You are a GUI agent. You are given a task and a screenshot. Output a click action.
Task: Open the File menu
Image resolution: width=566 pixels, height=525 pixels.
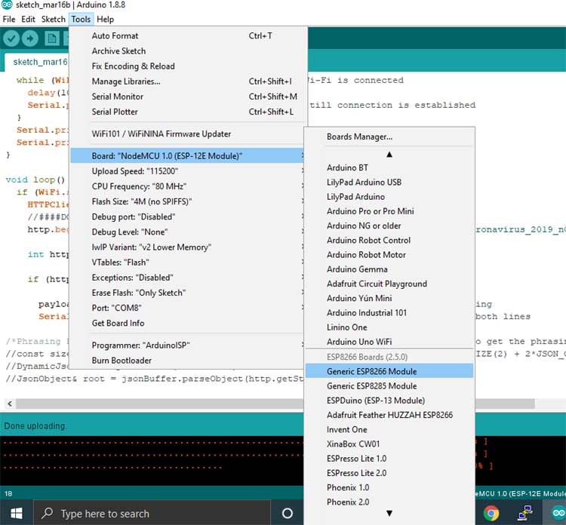click(x=8, y=19)
